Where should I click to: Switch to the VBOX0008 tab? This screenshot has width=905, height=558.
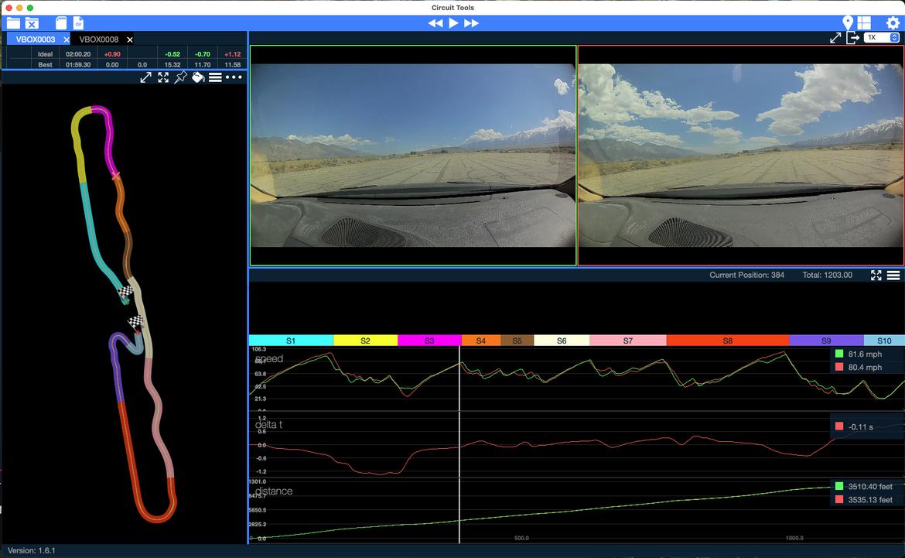99,39
